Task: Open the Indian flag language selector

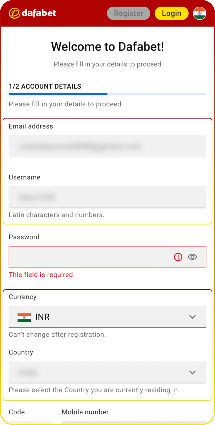Action: (x=199, y=13)
